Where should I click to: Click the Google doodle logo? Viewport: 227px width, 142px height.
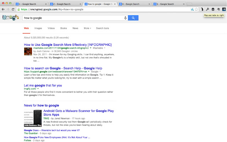tap(11, 17)
